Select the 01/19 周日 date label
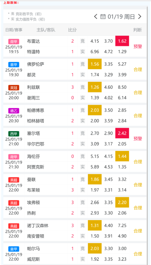 coord(121,16)
